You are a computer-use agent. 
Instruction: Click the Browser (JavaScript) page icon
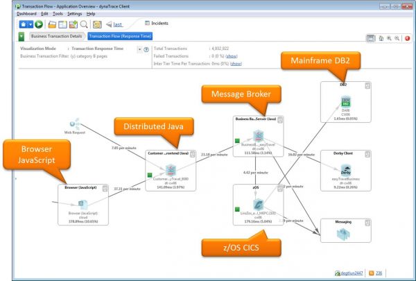point(83,205)
